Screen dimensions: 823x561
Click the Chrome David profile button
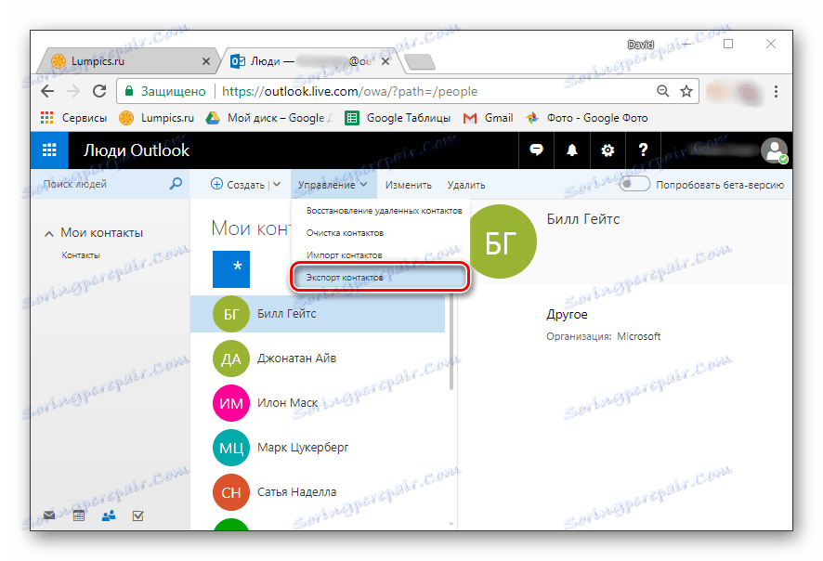[x=640, y=45]
